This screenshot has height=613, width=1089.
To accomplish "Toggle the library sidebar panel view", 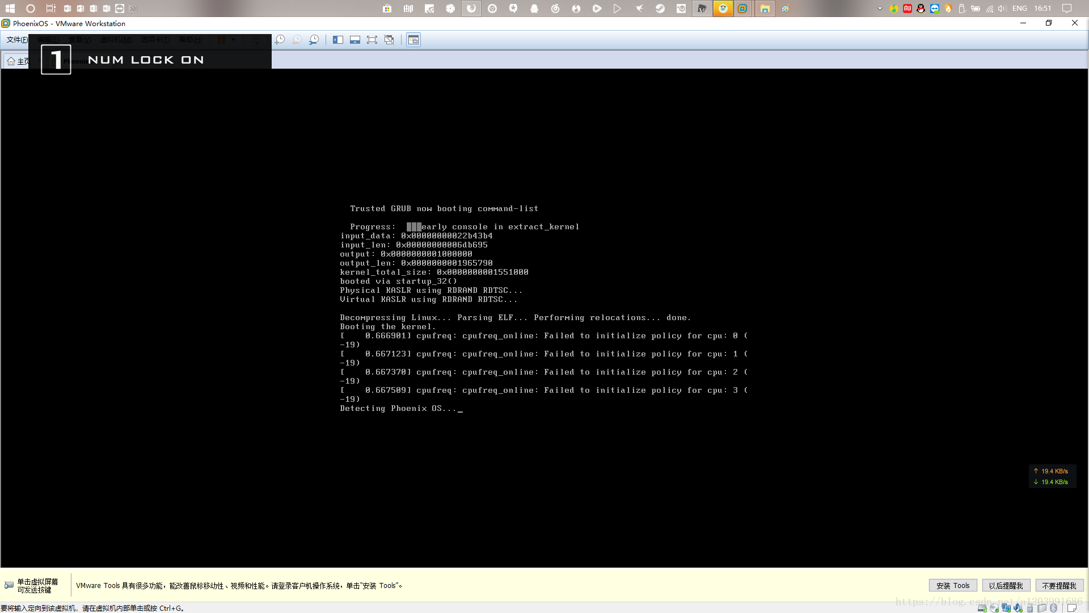I will tap(338, 40).
